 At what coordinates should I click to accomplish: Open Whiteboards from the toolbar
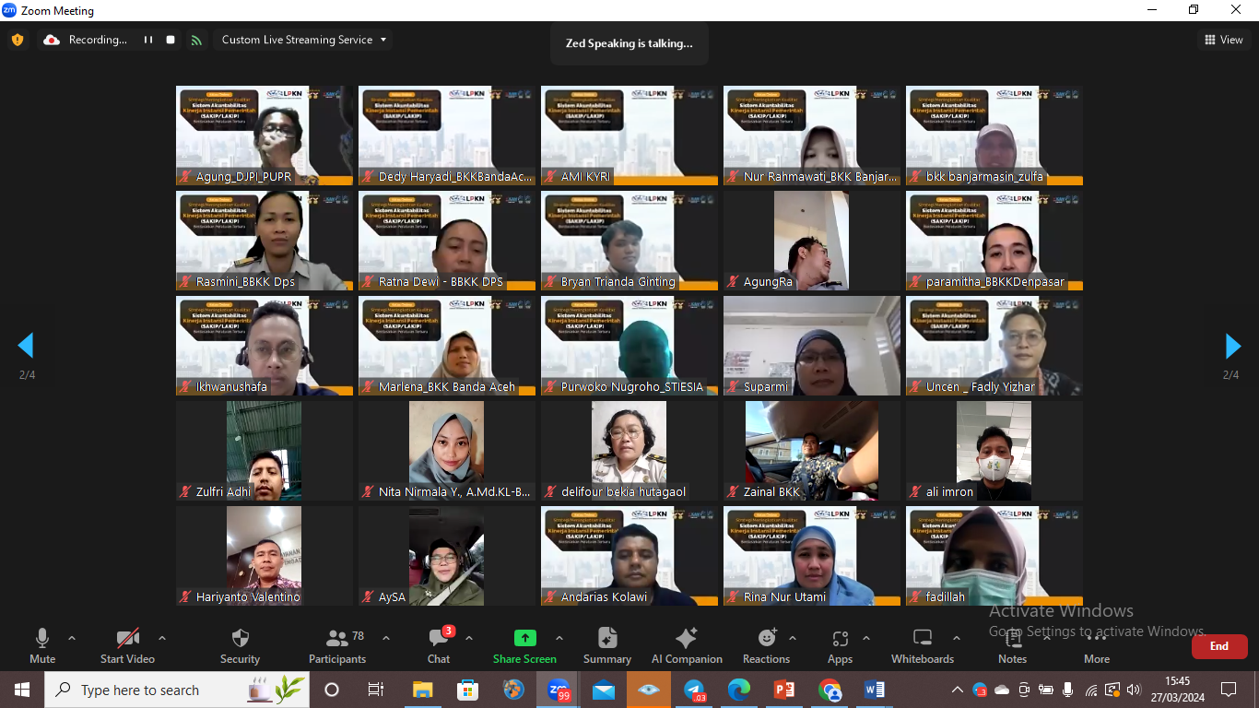coord(923,645)
